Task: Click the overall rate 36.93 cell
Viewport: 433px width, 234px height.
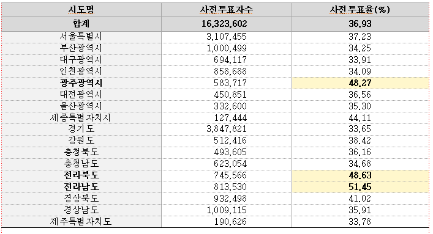Action: [x=360, y=24]
